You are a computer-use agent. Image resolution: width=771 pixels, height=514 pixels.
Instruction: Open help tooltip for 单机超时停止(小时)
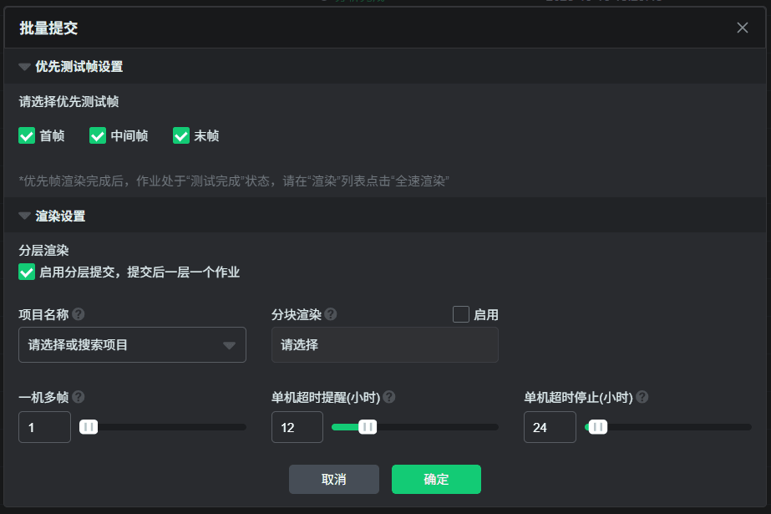pos(642,397)
